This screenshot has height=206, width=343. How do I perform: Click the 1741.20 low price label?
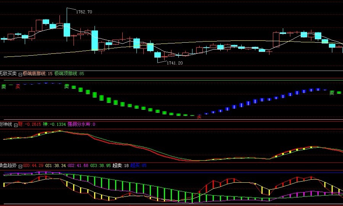[175, 63]
